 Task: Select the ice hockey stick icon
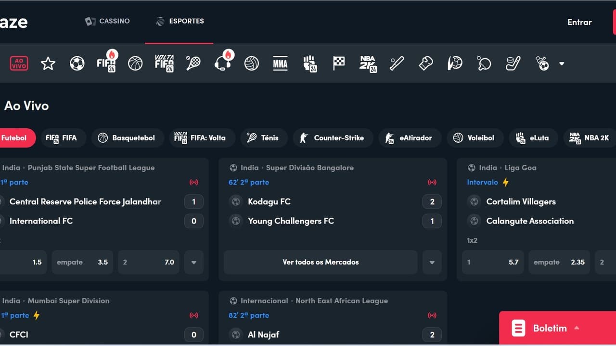tap(513, 63)
